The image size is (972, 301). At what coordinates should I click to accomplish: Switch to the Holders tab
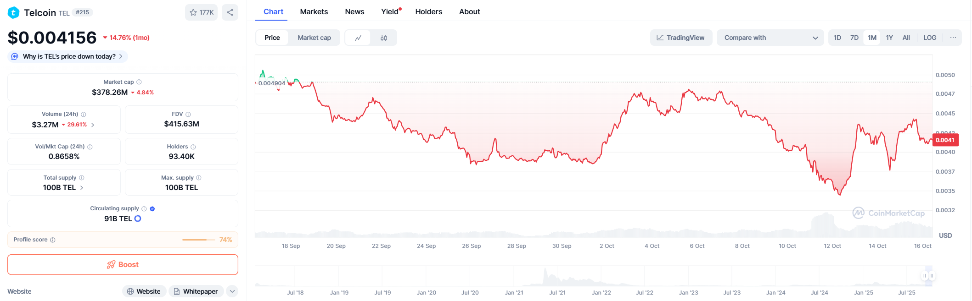point(429,12)
